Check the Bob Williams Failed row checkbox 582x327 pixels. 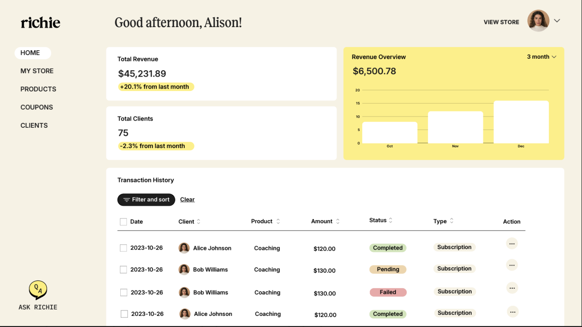click(124, 292)
